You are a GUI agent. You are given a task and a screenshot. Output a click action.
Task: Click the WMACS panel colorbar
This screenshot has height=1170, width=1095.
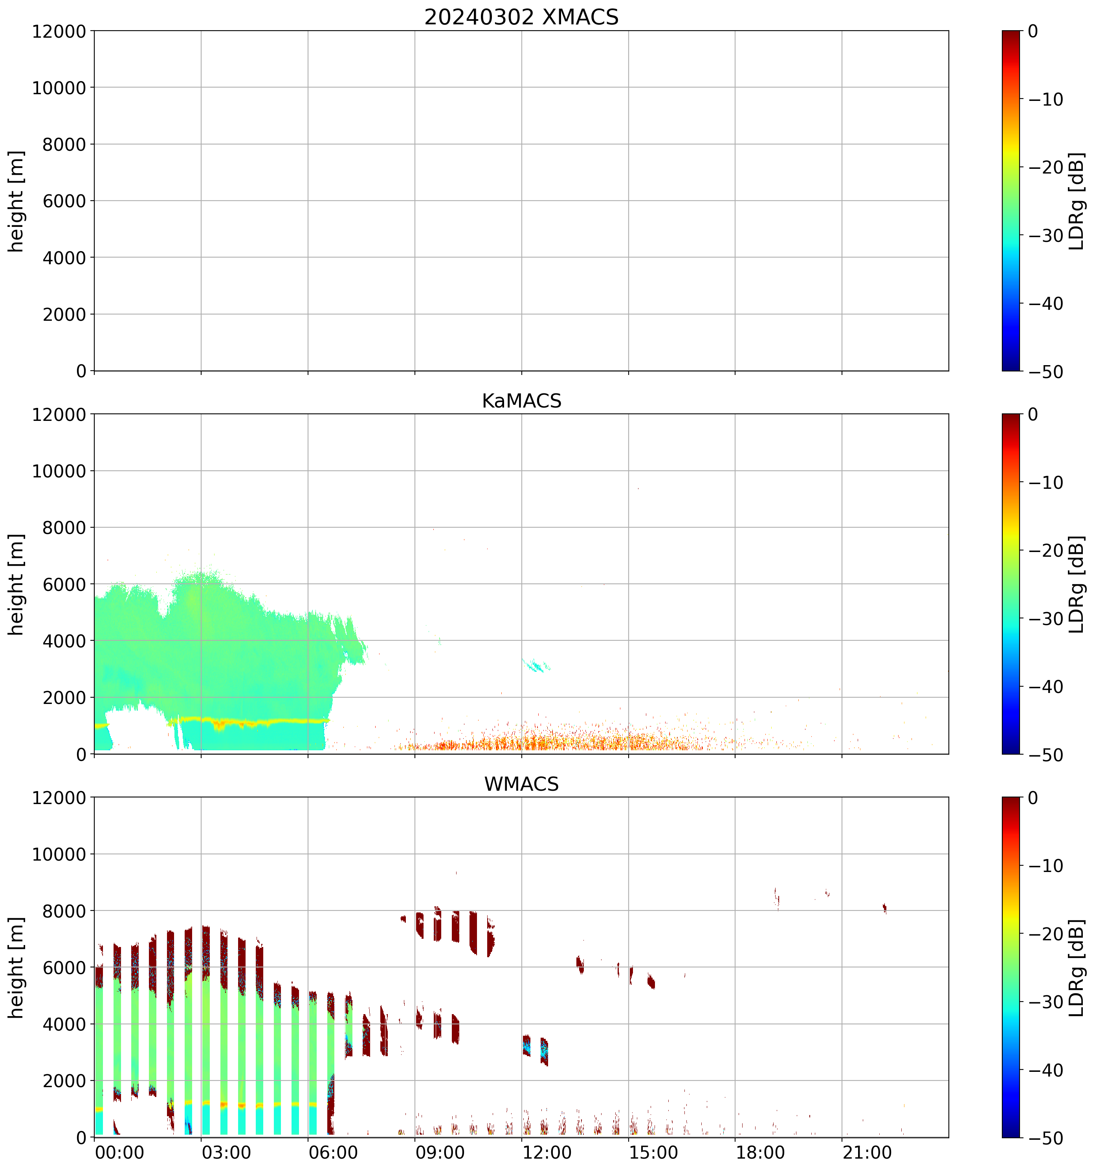(x=1011, y=967)
